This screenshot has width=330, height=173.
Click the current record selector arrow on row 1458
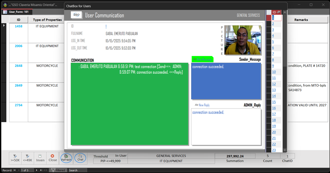click(4, 26)
